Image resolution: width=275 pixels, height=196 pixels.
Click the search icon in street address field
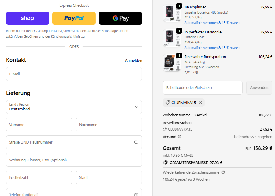click(136, 142)
